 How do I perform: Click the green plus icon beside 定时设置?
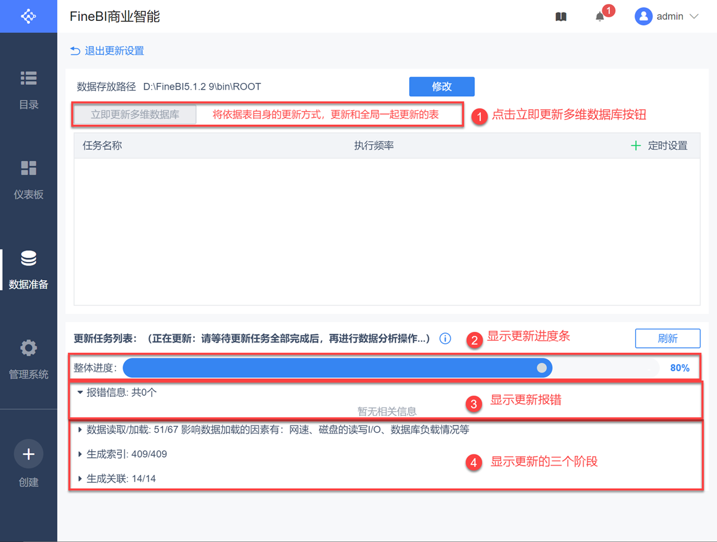click(x=636, y=146)
